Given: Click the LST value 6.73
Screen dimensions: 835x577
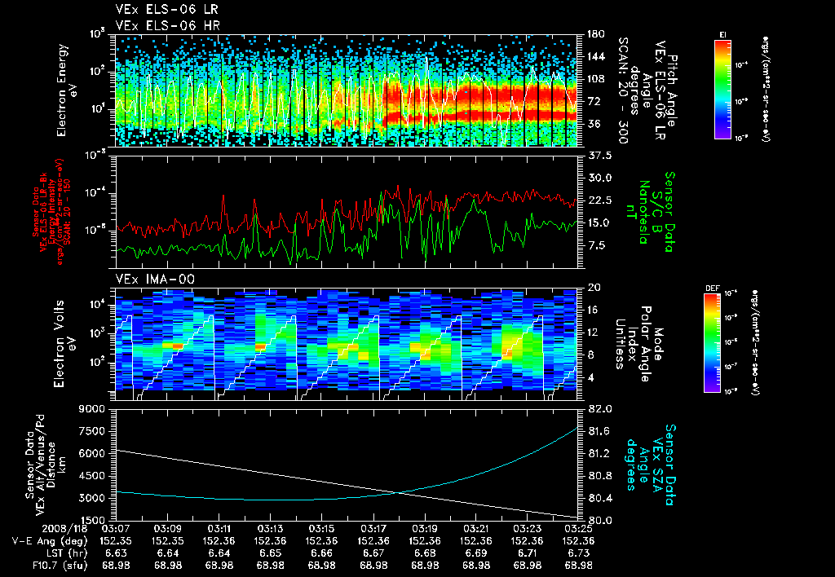Looking at the screenshot, I should point(579,553).
